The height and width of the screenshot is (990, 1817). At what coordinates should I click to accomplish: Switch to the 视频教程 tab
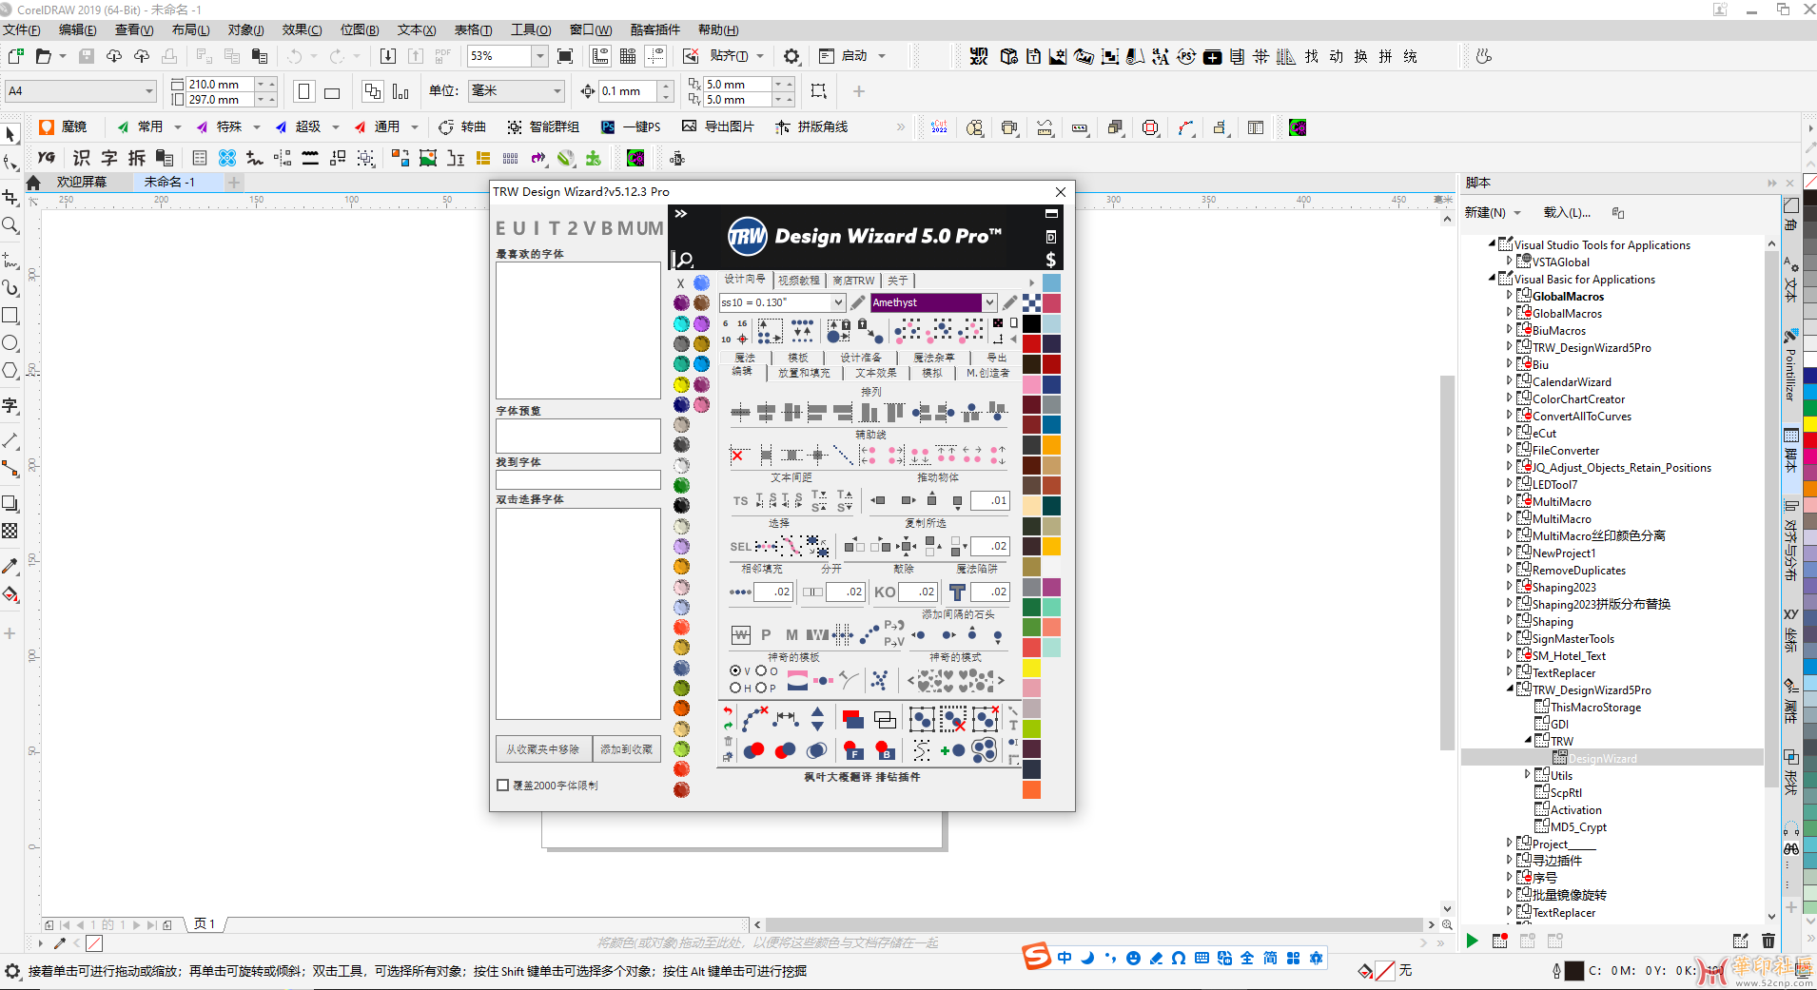click(x=798, y=281)
